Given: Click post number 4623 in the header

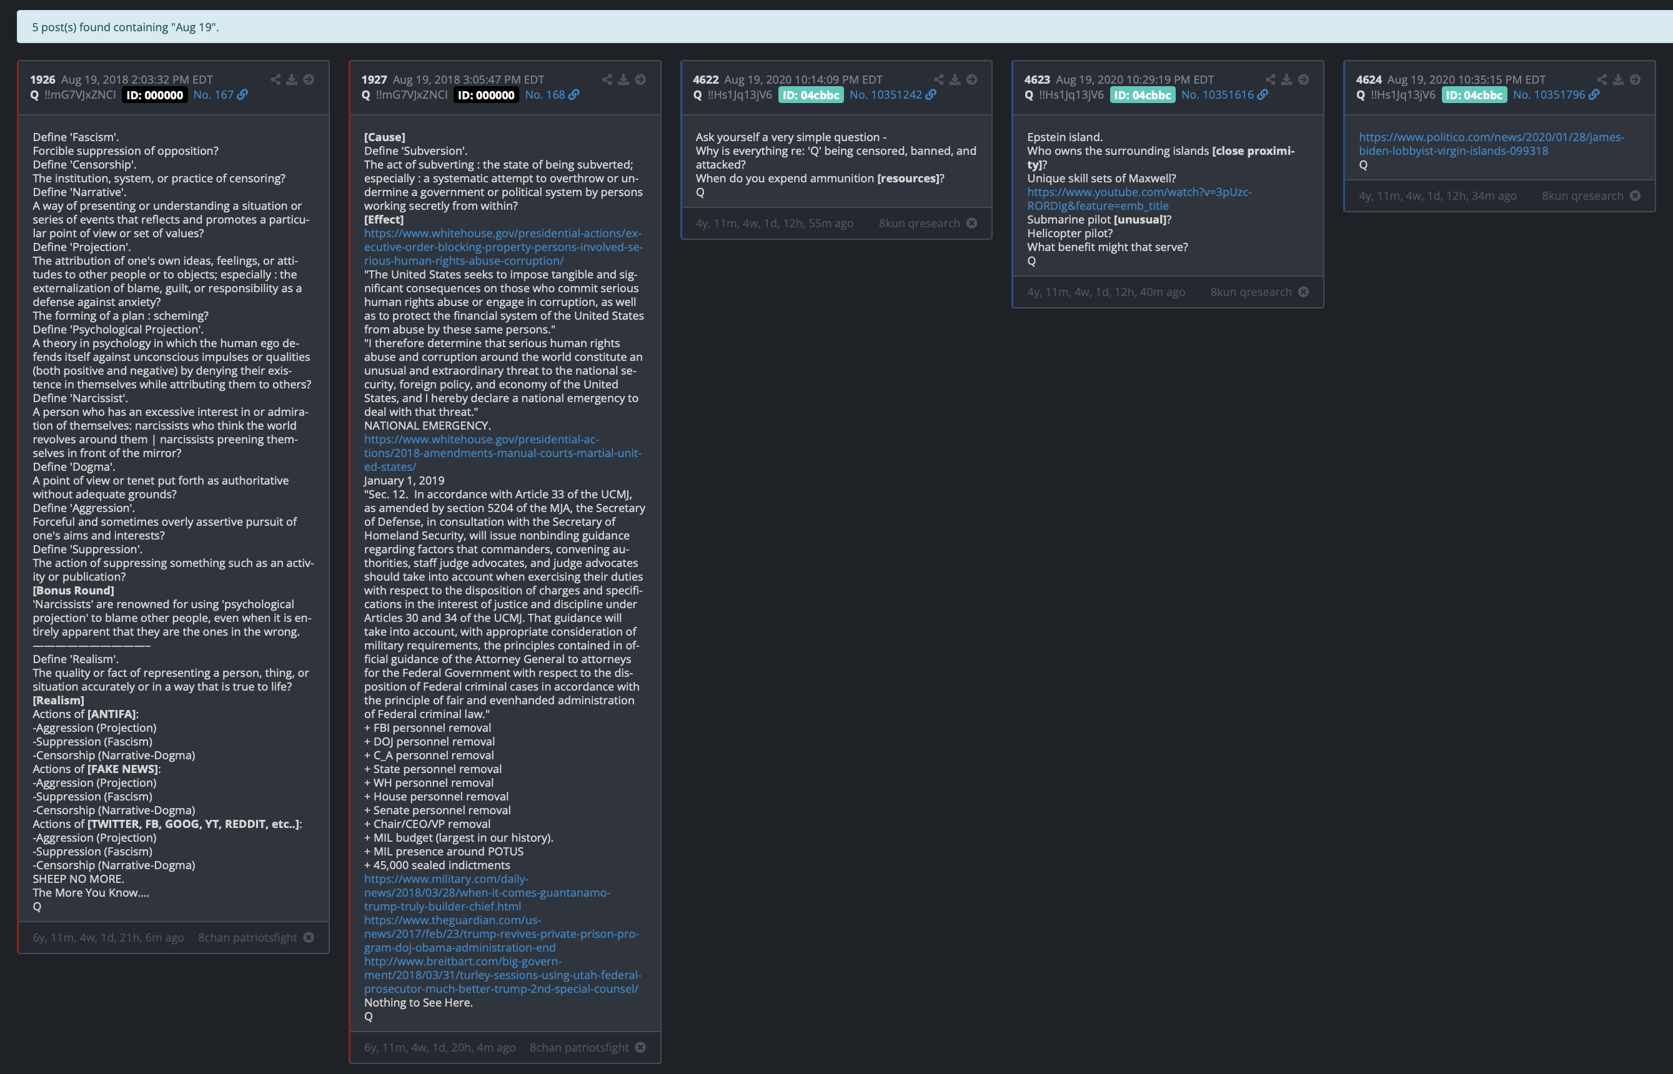Looking at the screenshot, I should point(1037,79).
